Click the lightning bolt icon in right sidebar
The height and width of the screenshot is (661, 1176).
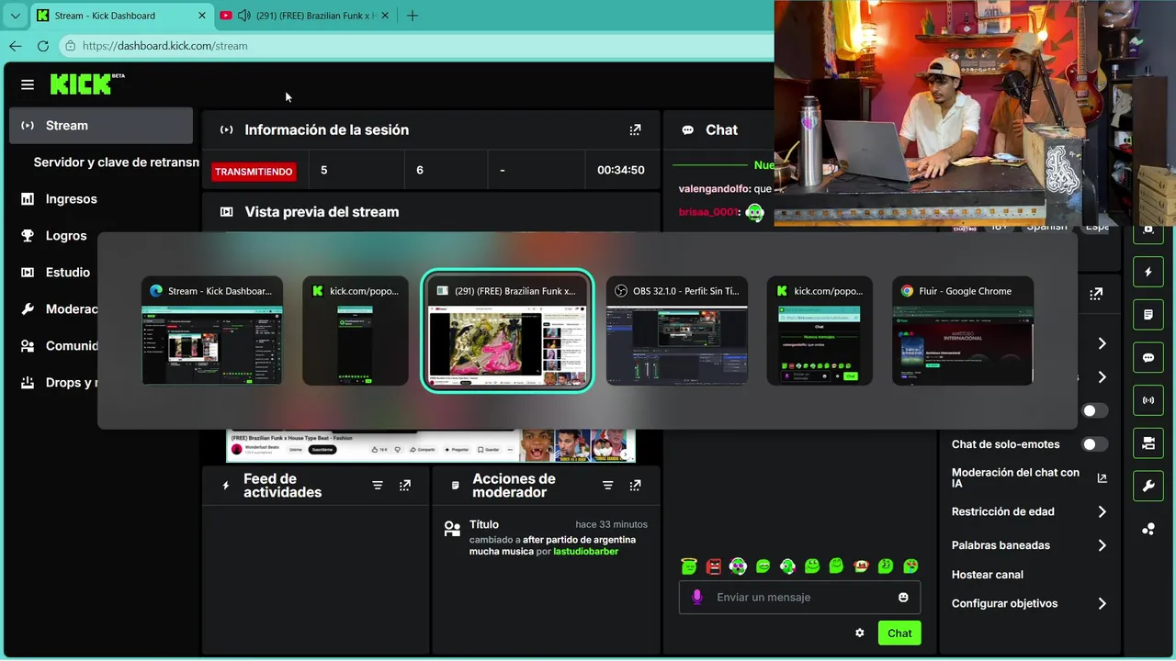pos(1148,272)
